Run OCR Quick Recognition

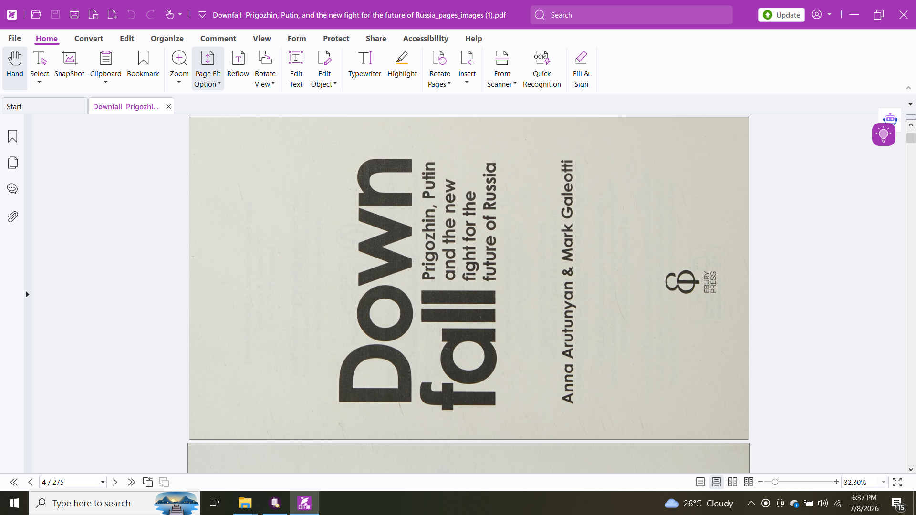(x=541, y=69)
